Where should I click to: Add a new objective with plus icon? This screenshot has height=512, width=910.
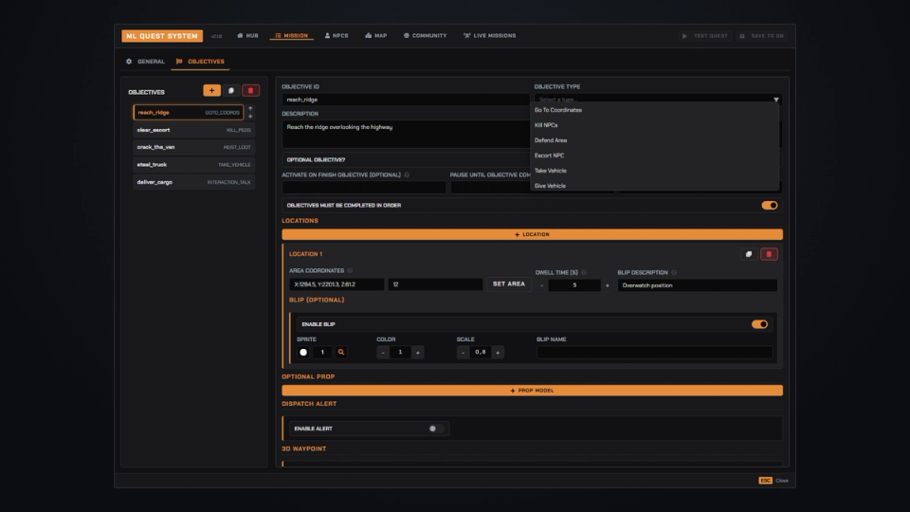point(211,91)
